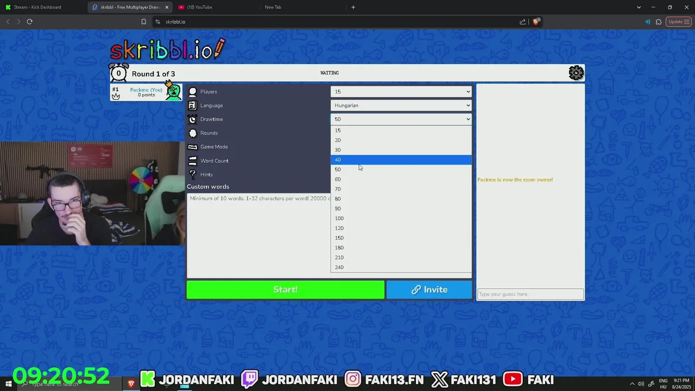Click the Custom words heading

208,186
